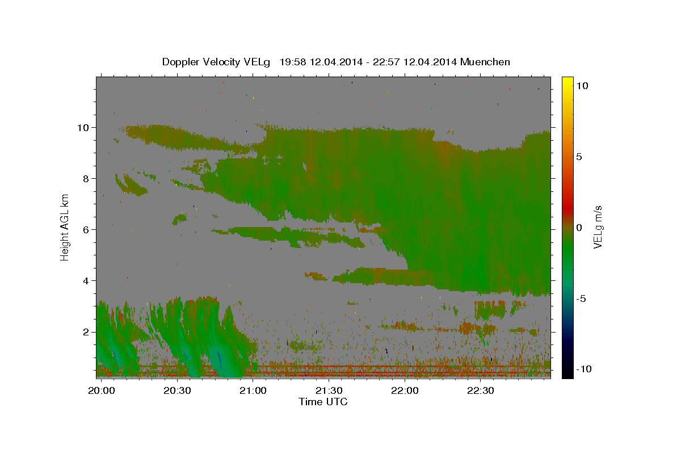Click the 'VELg m/s' colorbar label
Screen dimensions: 681x454
coord(598,226)
